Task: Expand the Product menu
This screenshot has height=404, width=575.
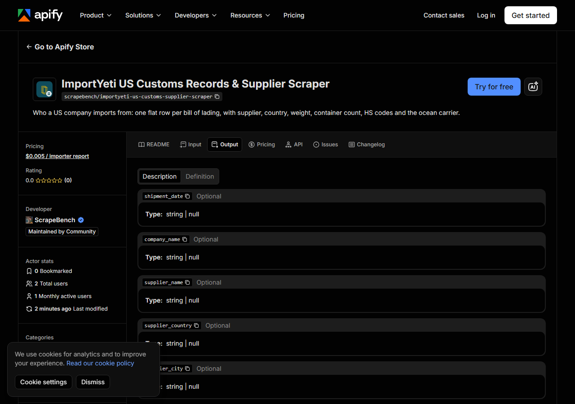Action: (x=96, y=15)
